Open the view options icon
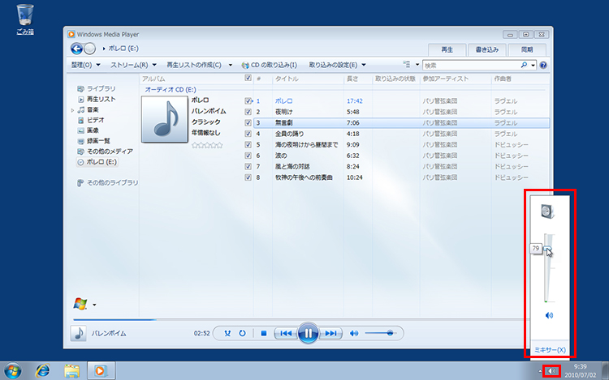This screenshot has height=380, width=609. tap(407, 64)
